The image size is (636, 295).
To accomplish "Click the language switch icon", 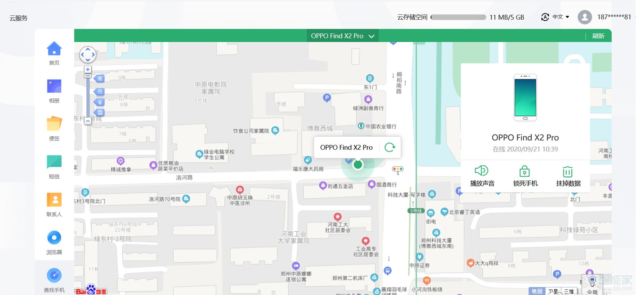I will coord(545,17).
